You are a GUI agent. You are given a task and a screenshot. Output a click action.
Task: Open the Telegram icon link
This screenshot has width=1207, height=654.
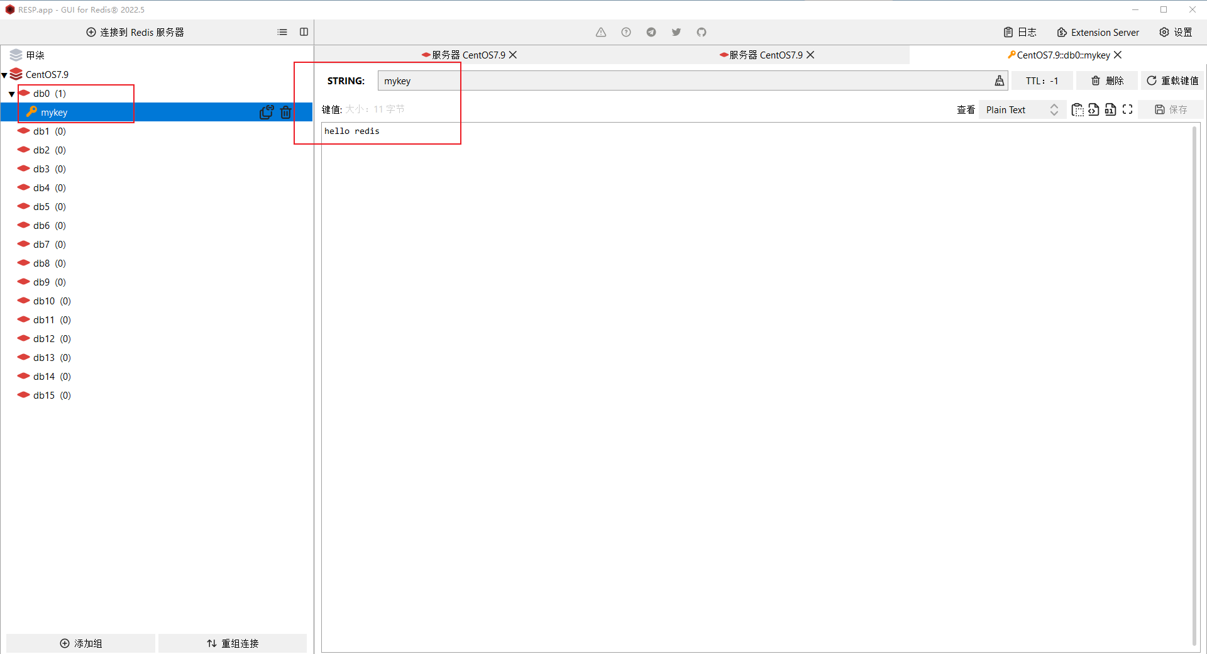pos(651,32)
